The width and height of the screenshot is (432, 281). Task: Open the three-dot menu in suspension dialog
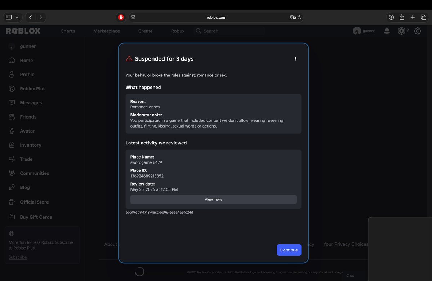(295, 59)
